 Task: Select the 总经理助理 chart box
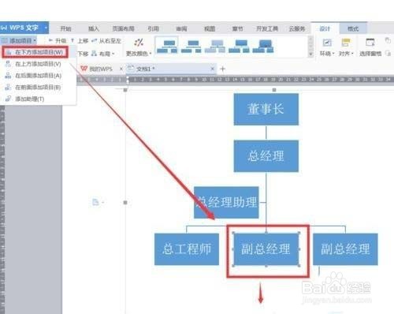[x=226, y=203]
